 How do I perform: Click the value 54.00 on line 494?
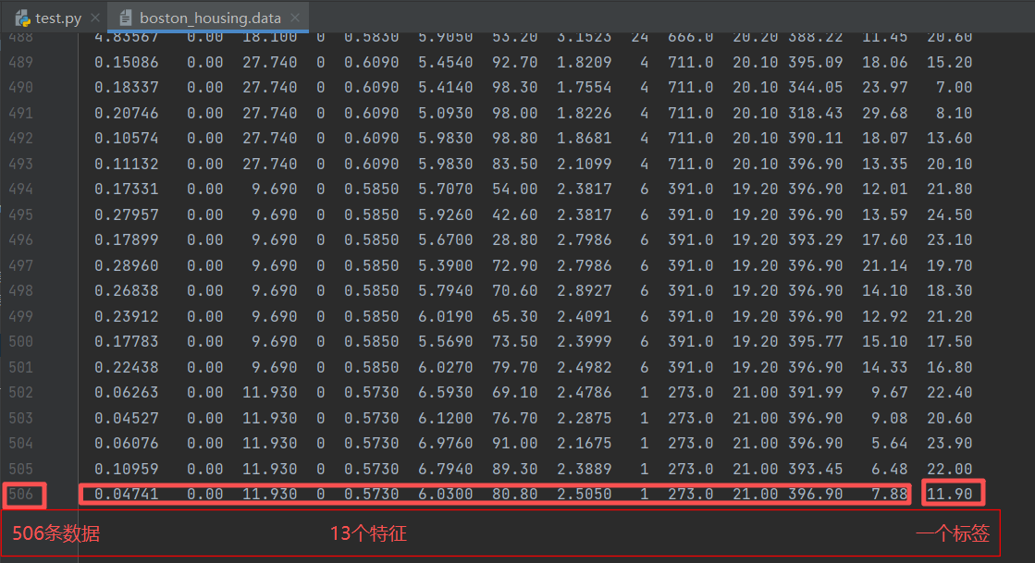point(515,190)
